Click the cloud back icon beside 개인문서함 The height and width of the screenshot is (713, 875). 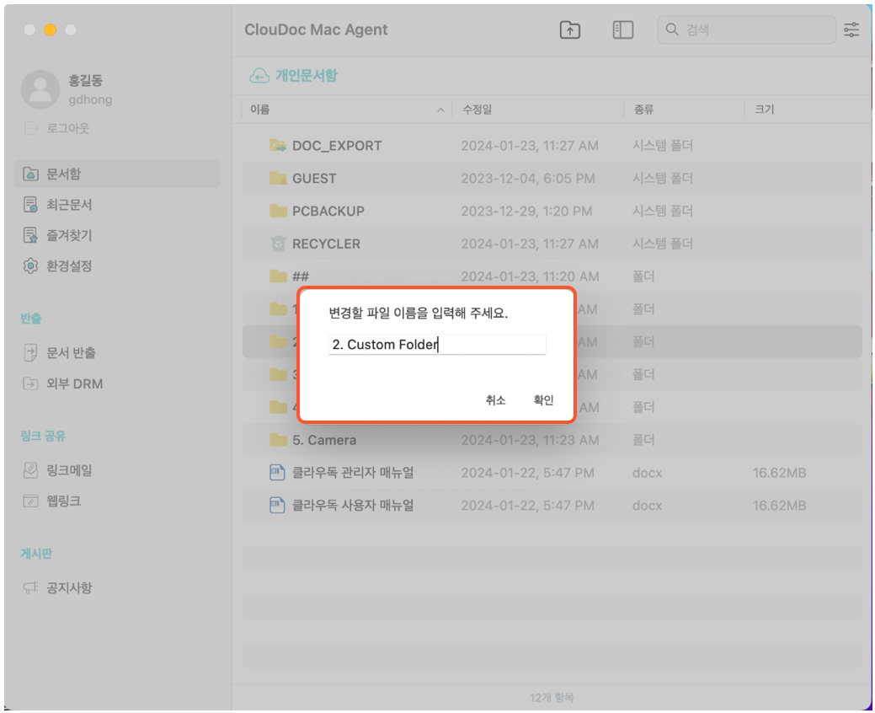coord(259,75)
